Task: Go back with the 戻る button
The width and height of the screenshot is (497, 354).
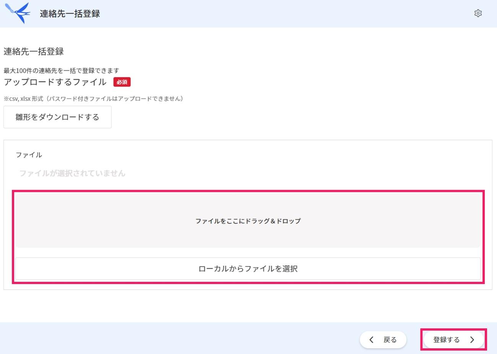Action: [383, 339]
